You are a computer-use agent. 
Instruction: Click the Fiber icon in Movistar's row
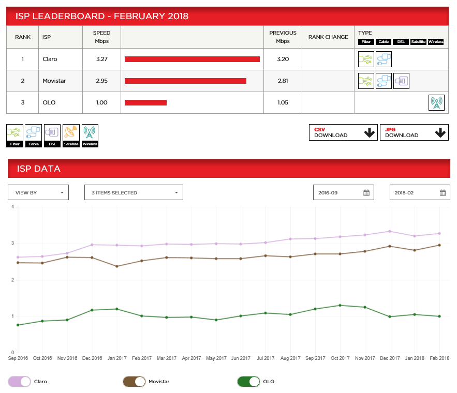click(366, 81)
